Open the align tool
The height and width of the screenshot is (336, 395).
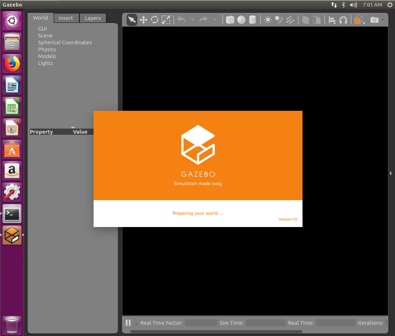(x=332, y=20)
